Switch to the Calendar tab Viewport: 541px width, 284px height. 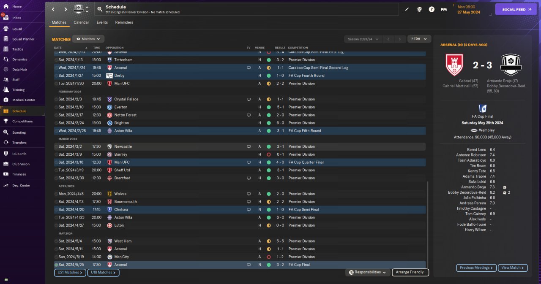coord(81,22)
